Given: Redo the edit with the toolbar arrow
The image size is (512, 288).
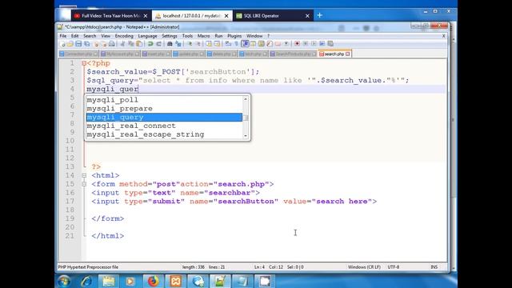Looking at the screenshot, I should click(158, 43).
